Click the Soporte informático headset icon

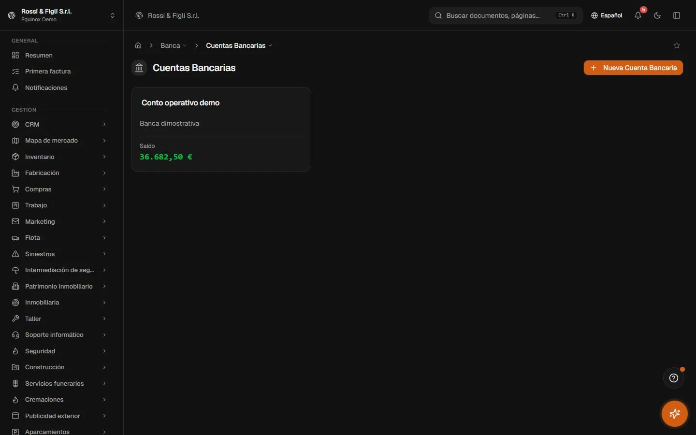click(x=15, y=335)
